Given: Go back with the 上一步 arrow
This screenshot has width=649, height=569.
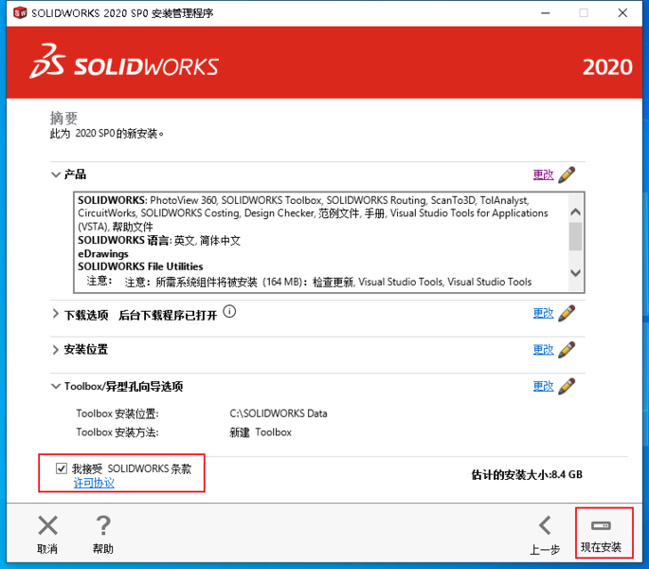Looking at the screenshot, I should (x=545, y=525).
